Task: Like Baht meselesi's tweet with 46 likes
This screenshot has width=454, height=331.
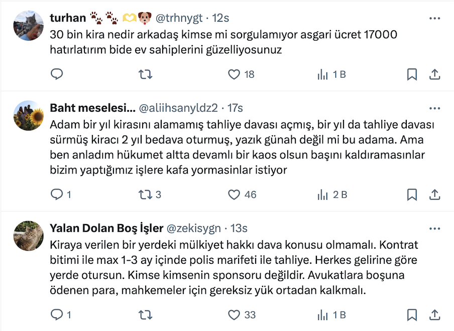Action: tap(234, 195)
